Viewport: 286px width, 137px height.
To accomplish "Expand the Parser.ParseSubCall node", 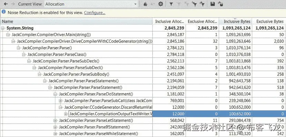I will (x=61, y=101).
